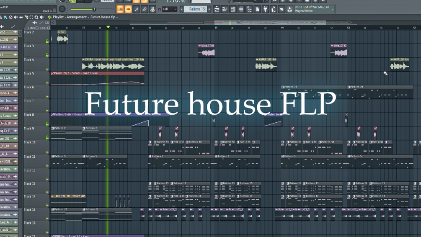The image size is (421, 237).
Task: Click the minus arrow before Pattern 13
Action: (x=181, y=9)
